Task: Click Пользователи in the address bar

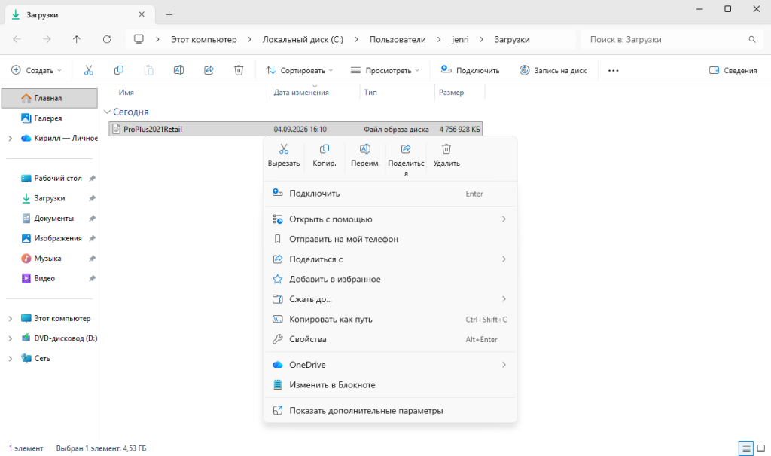Action: [x=398, y=39]
